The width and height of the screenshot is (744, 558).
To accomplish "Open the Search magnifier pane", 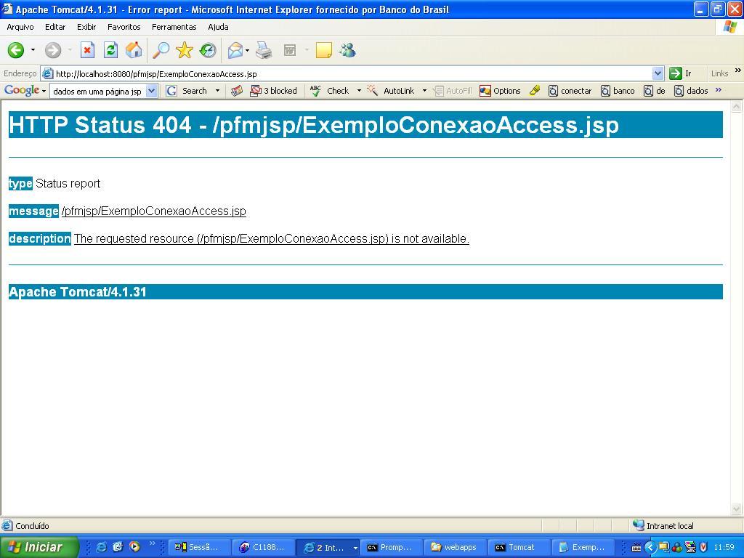I will click(x=161, y=50).
